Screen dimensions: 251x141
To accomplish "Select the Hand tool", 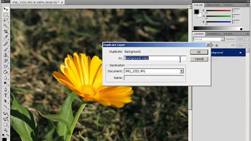I will point(5,125).
